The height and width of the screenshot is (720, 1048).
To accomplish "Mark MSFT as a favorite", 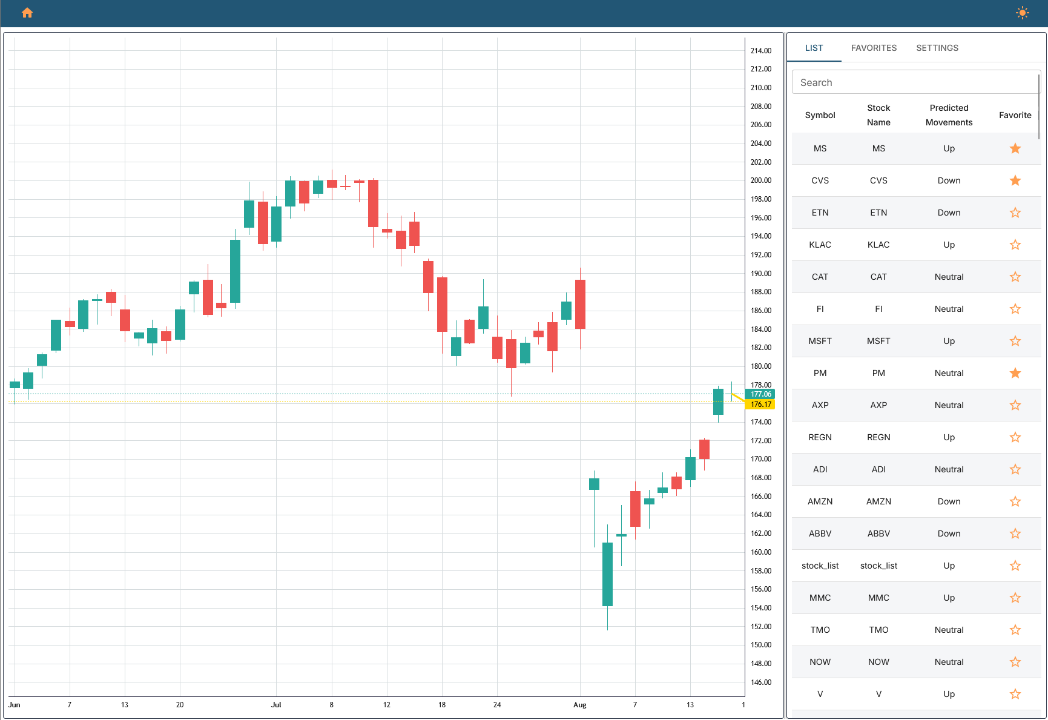I will tap(1015, 341).
